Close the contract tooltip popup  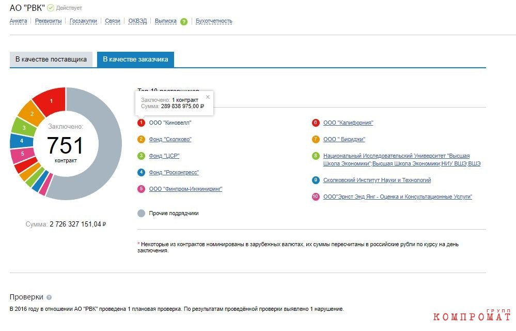(208, 97)
